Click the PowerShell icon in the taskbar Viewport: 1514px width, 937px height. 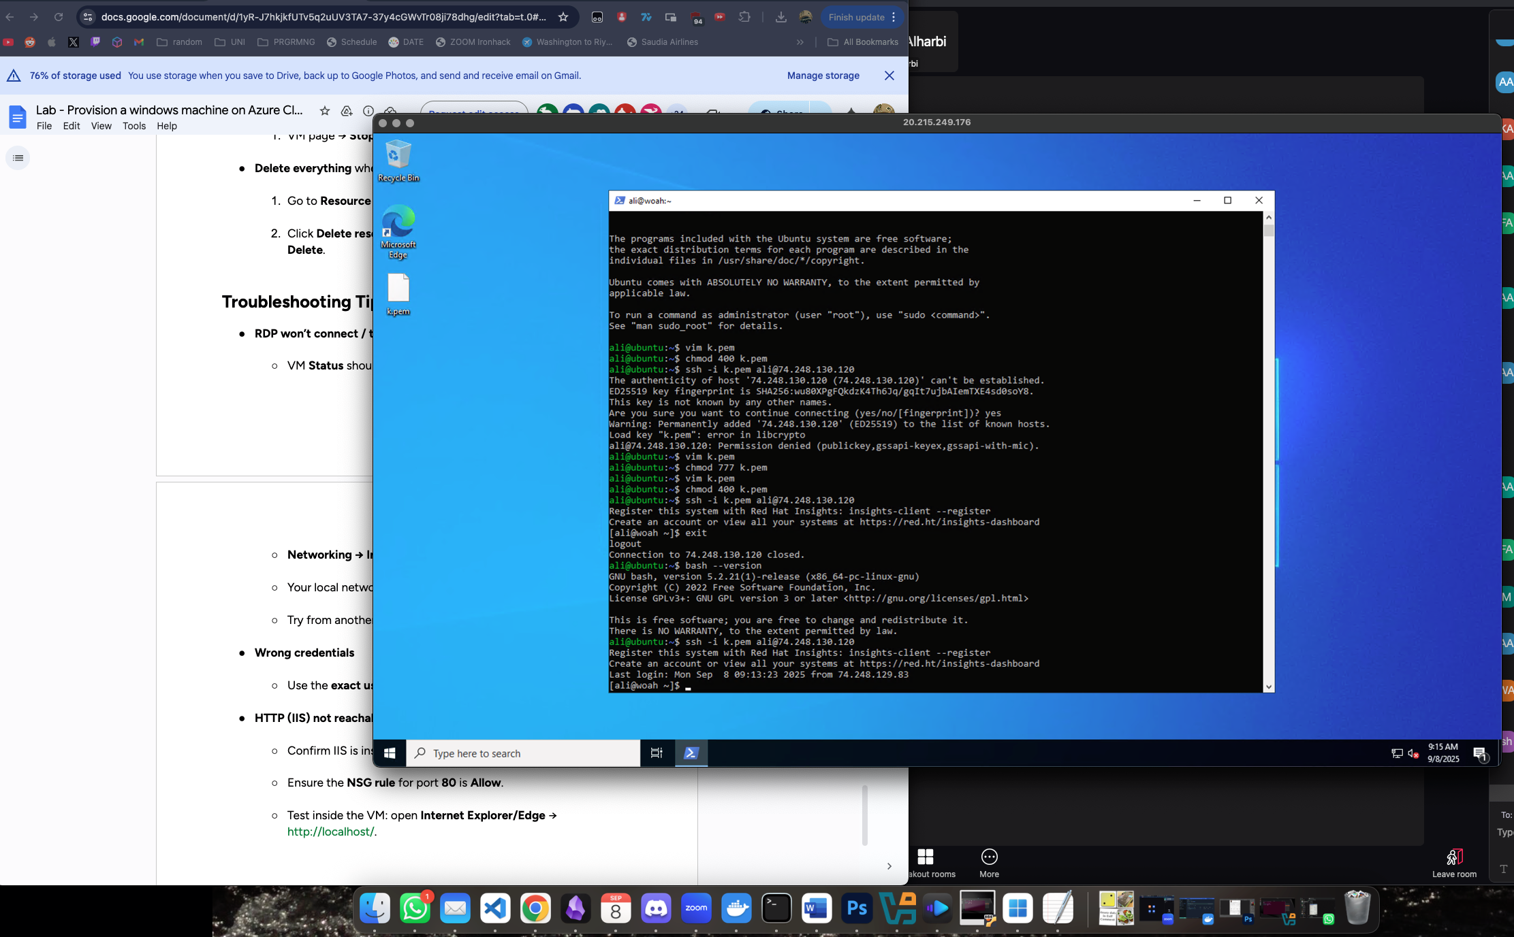click(x=691, y=753)
